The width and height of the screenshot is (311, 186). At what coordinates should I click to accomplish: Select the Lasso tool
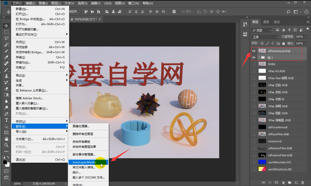tap(6, 38)
